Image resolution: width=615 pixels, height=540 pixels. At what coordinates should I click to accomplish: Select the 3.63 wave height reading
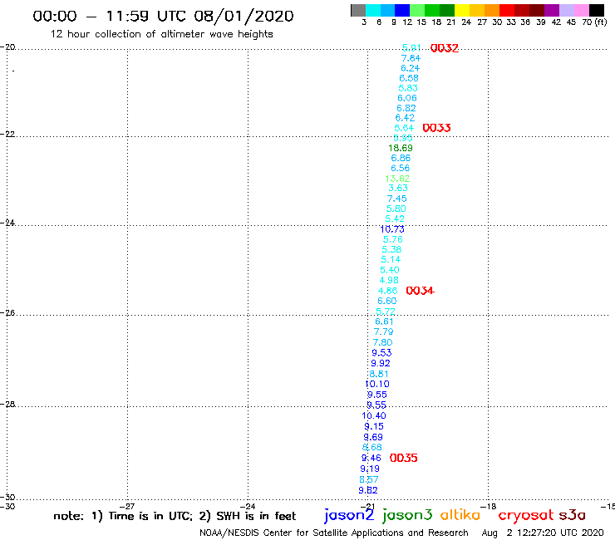pyautogui.click(x=398, y=188)
